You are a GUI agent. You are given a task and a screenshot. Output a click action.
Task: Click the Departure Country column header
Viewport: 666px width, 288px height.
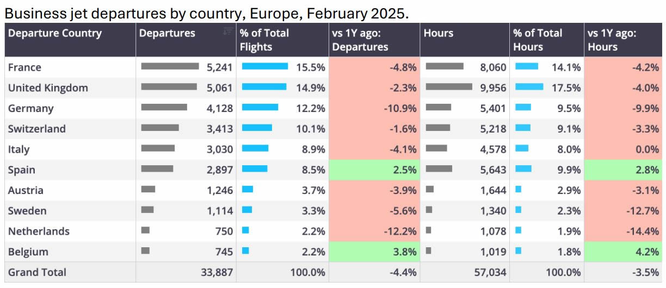(55, 33)
